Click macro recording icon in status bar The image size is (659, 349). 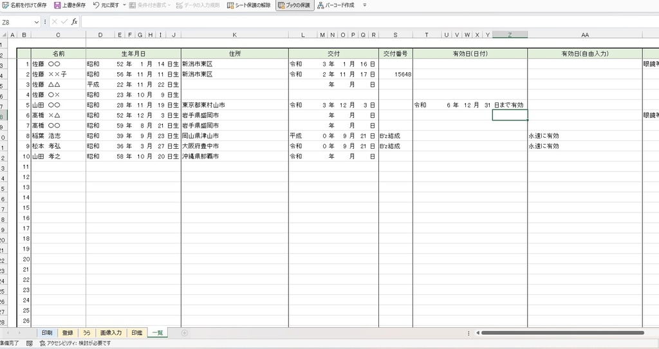30,343
